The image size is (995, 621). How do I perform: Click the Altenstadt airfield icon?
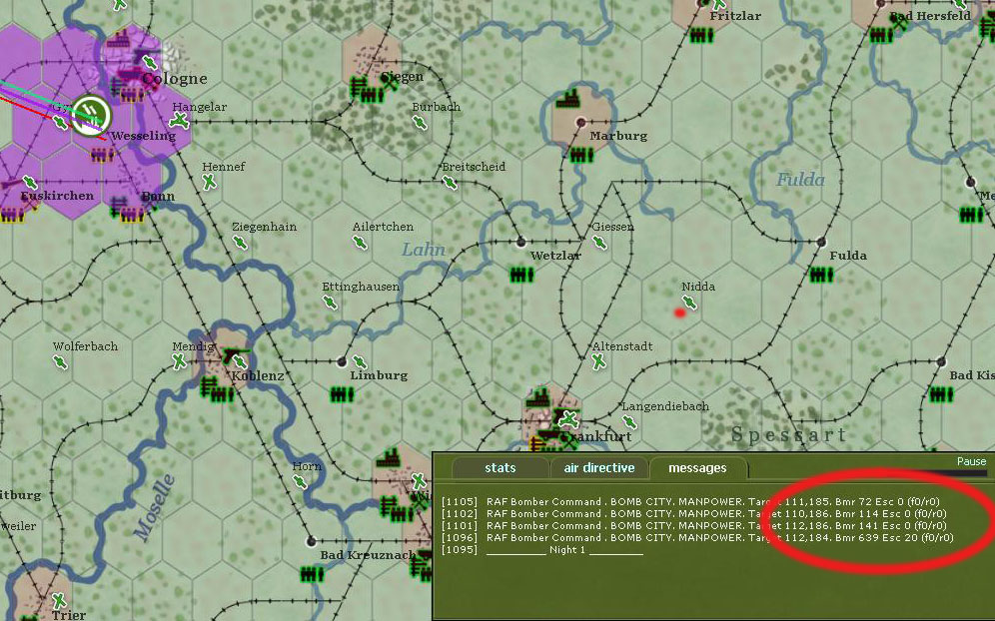click(598, 361)
